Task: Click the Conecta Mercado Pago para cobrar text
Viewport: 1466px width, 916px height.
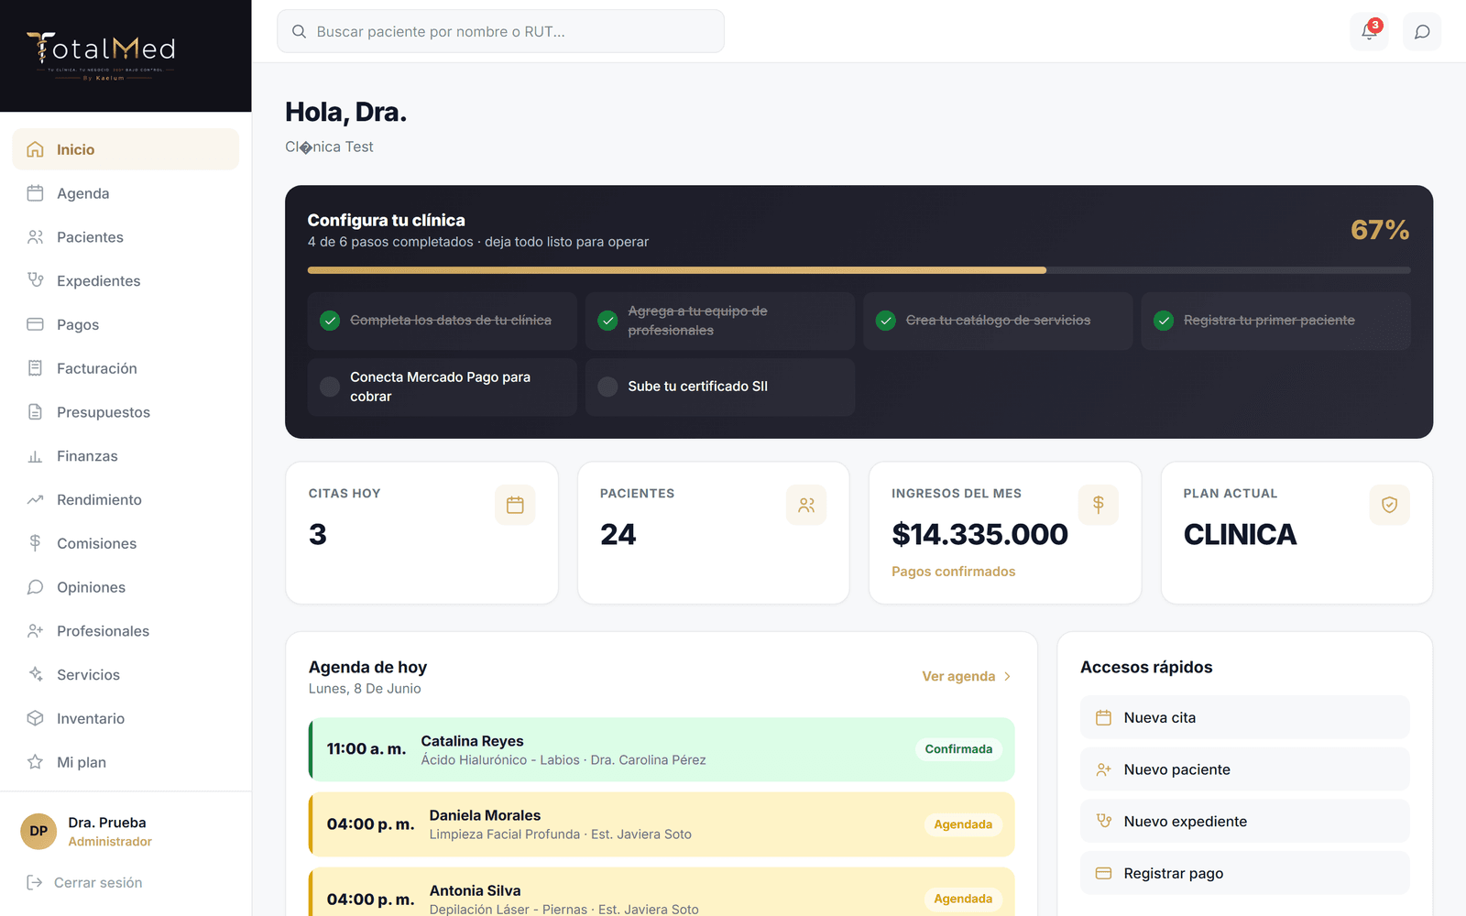Action: click(440, 387)
